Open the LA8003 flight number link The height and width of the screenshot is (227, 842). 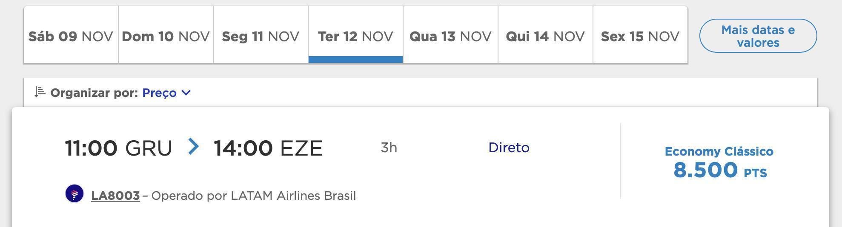[x=115, y=196]
